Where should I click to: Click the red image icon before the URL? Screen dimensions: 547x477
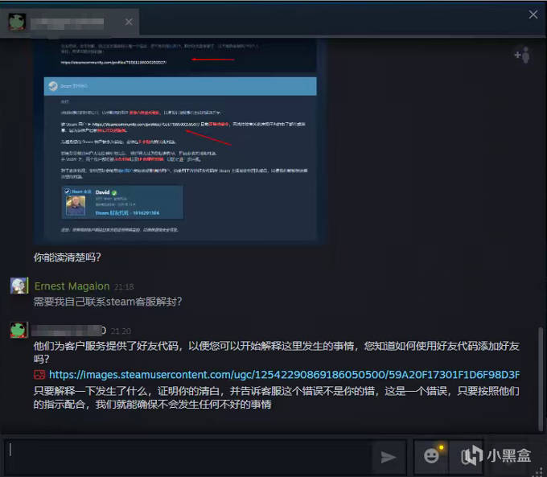[x=39, y=375]
